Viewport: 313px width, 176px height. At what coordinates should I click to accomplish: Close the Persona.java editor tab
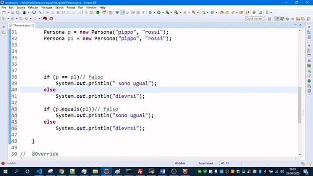tap(33, 25)
